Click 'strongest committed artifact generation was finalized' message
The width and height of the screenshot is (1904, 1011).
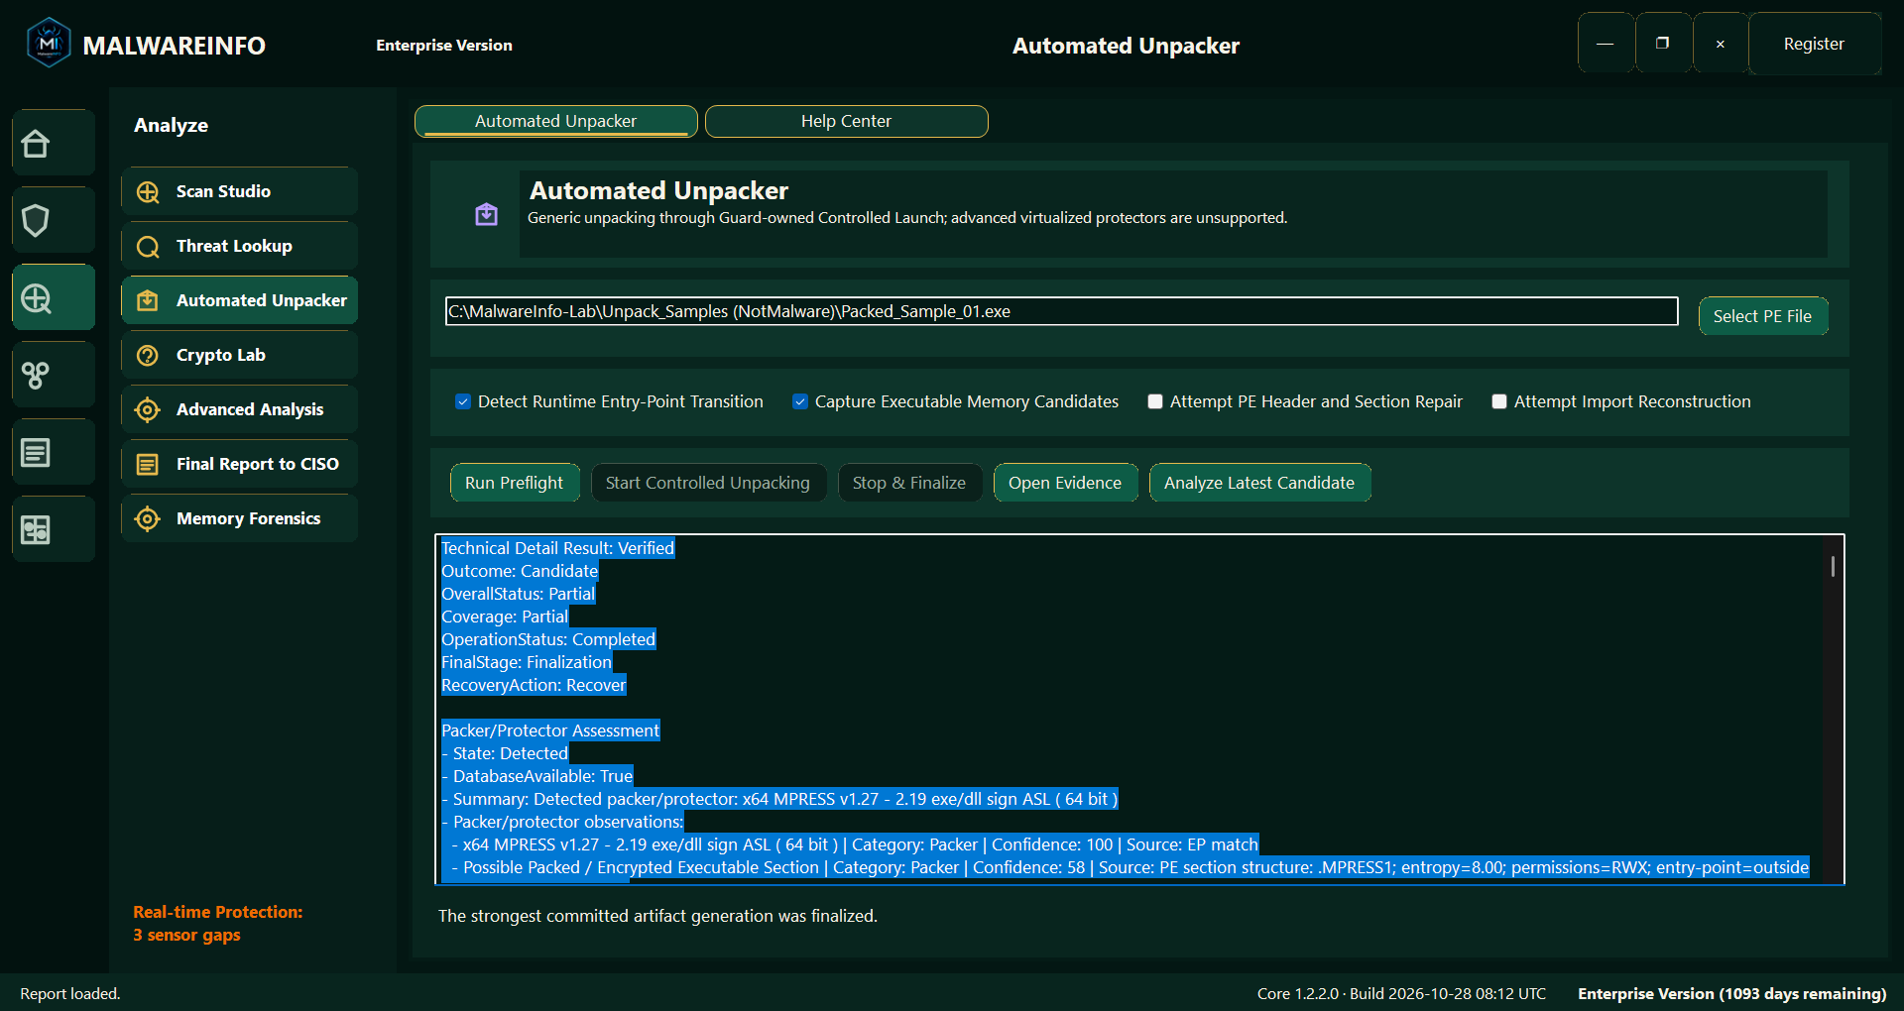(x=657, y=916)
